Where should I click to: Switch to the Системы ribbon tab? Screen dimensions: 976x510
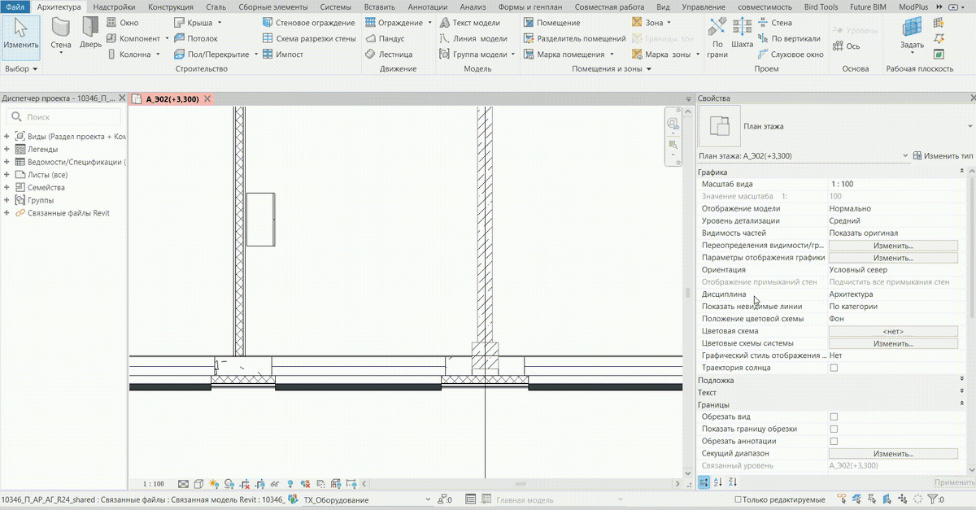pyautogui.click(x=336, y=7)
